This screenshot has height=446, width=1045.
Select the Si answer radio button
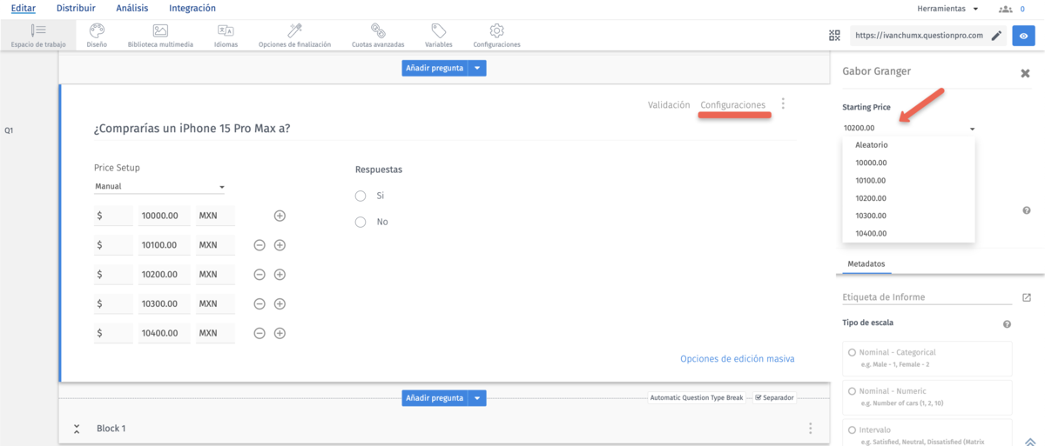361,196
